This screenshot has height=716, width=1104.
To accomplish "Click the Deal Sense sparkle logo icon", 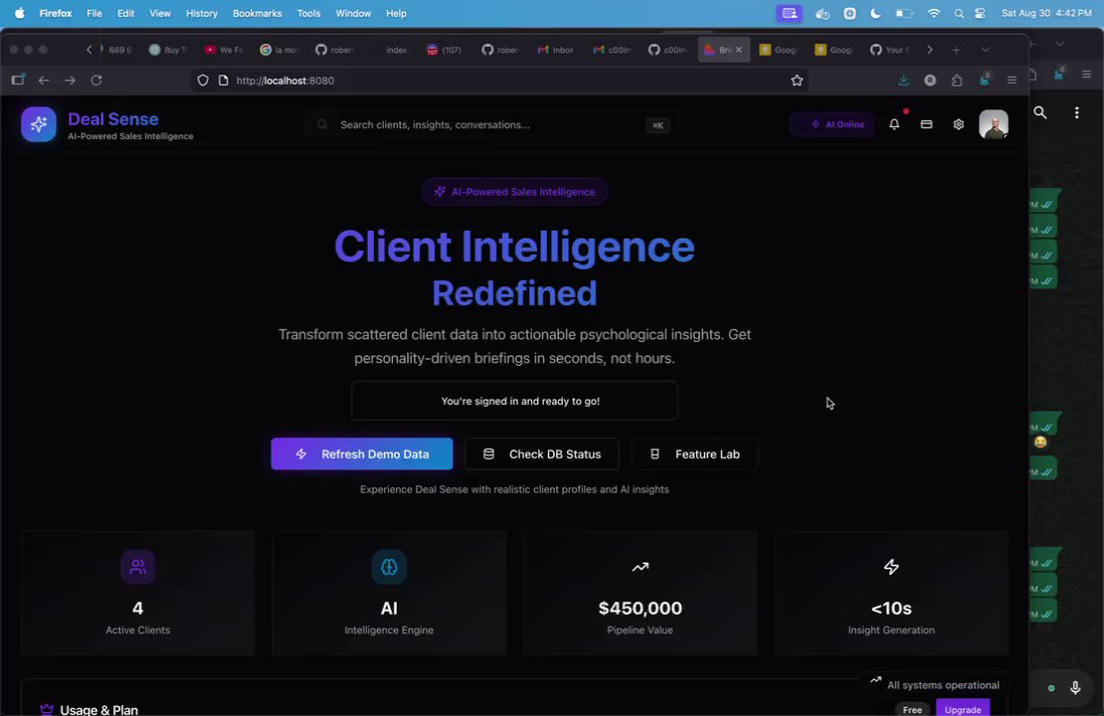I will pyautogui.click(x=38, y=124).
